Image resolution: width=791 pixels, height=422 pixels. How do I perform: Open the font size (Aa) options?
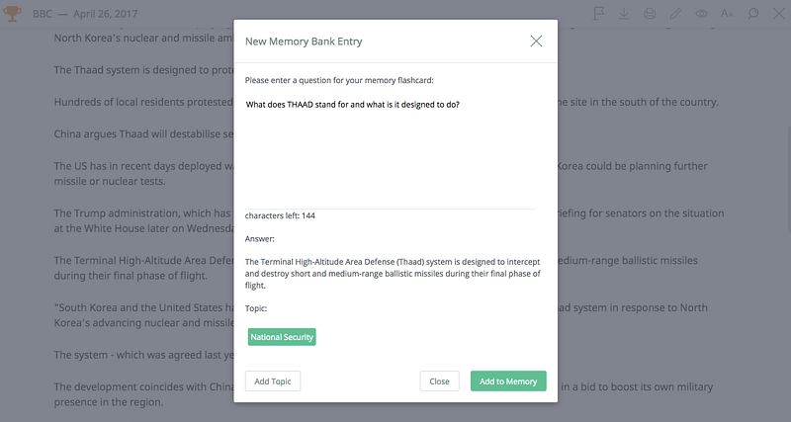(x=728, y=14)
